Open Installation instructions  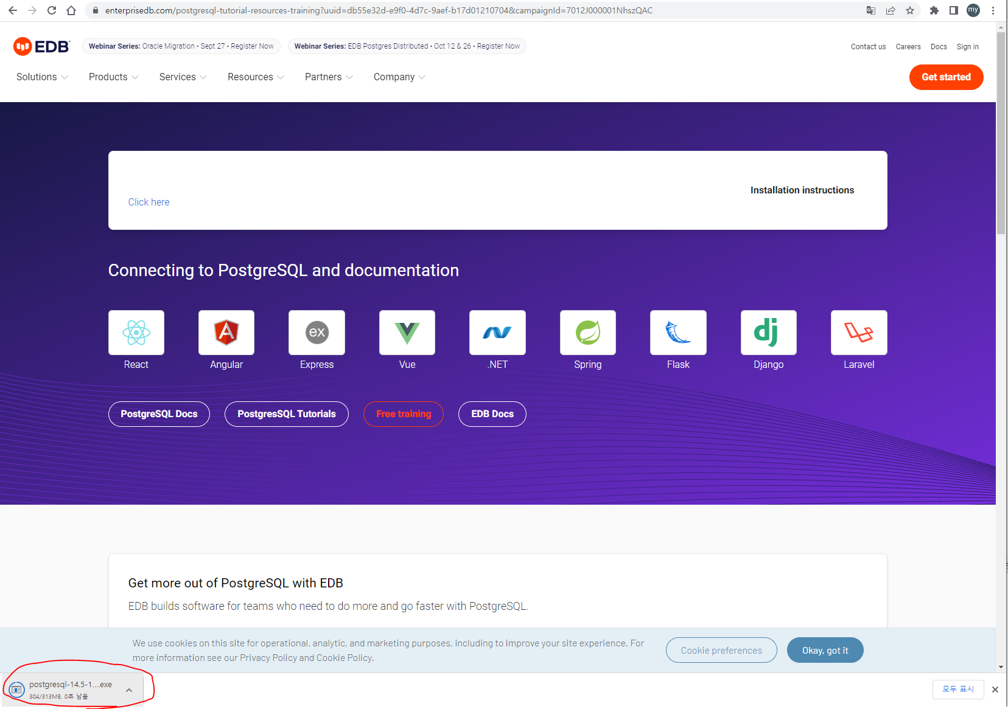[802, 190]
